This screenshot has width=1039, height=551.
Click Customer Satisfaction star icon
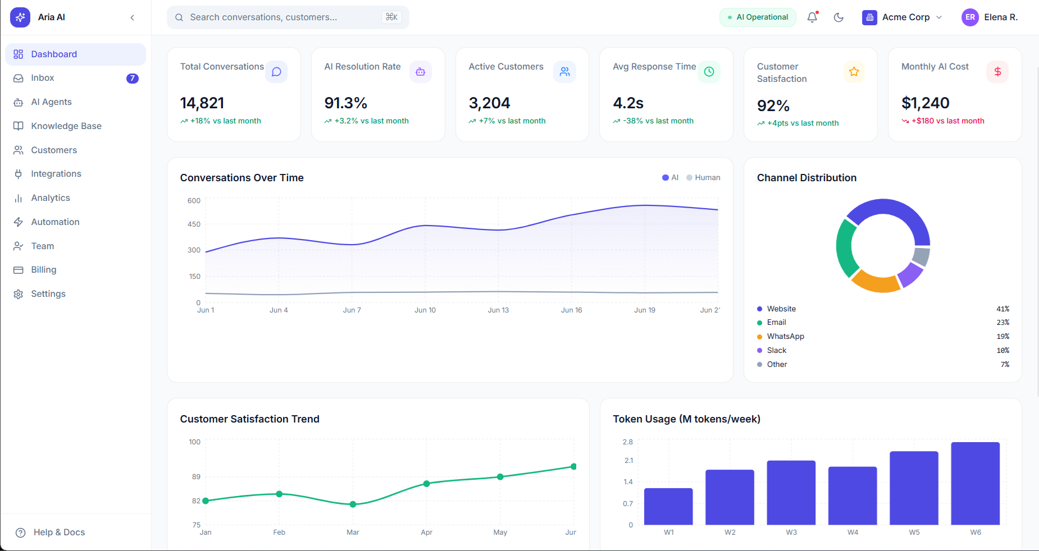pos(854,72)
